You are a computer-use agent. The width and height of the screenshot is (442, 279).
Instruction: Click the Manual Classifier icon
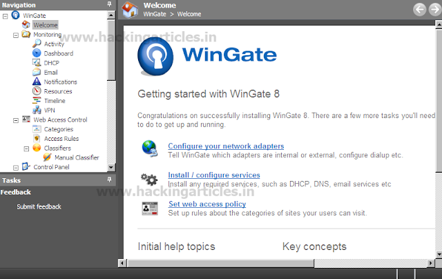47,157
